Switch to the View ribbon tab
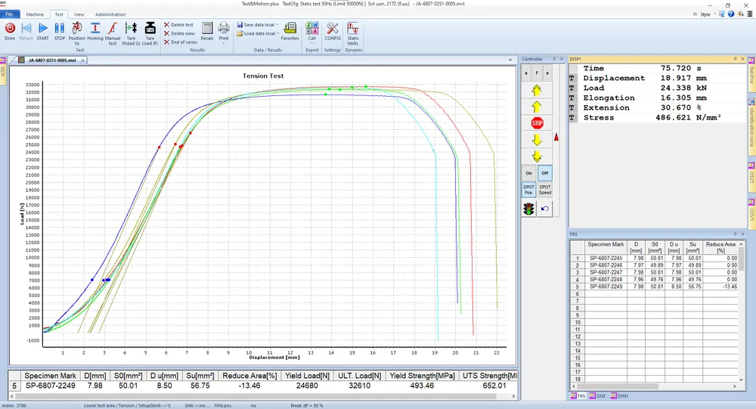 [79, 14]
